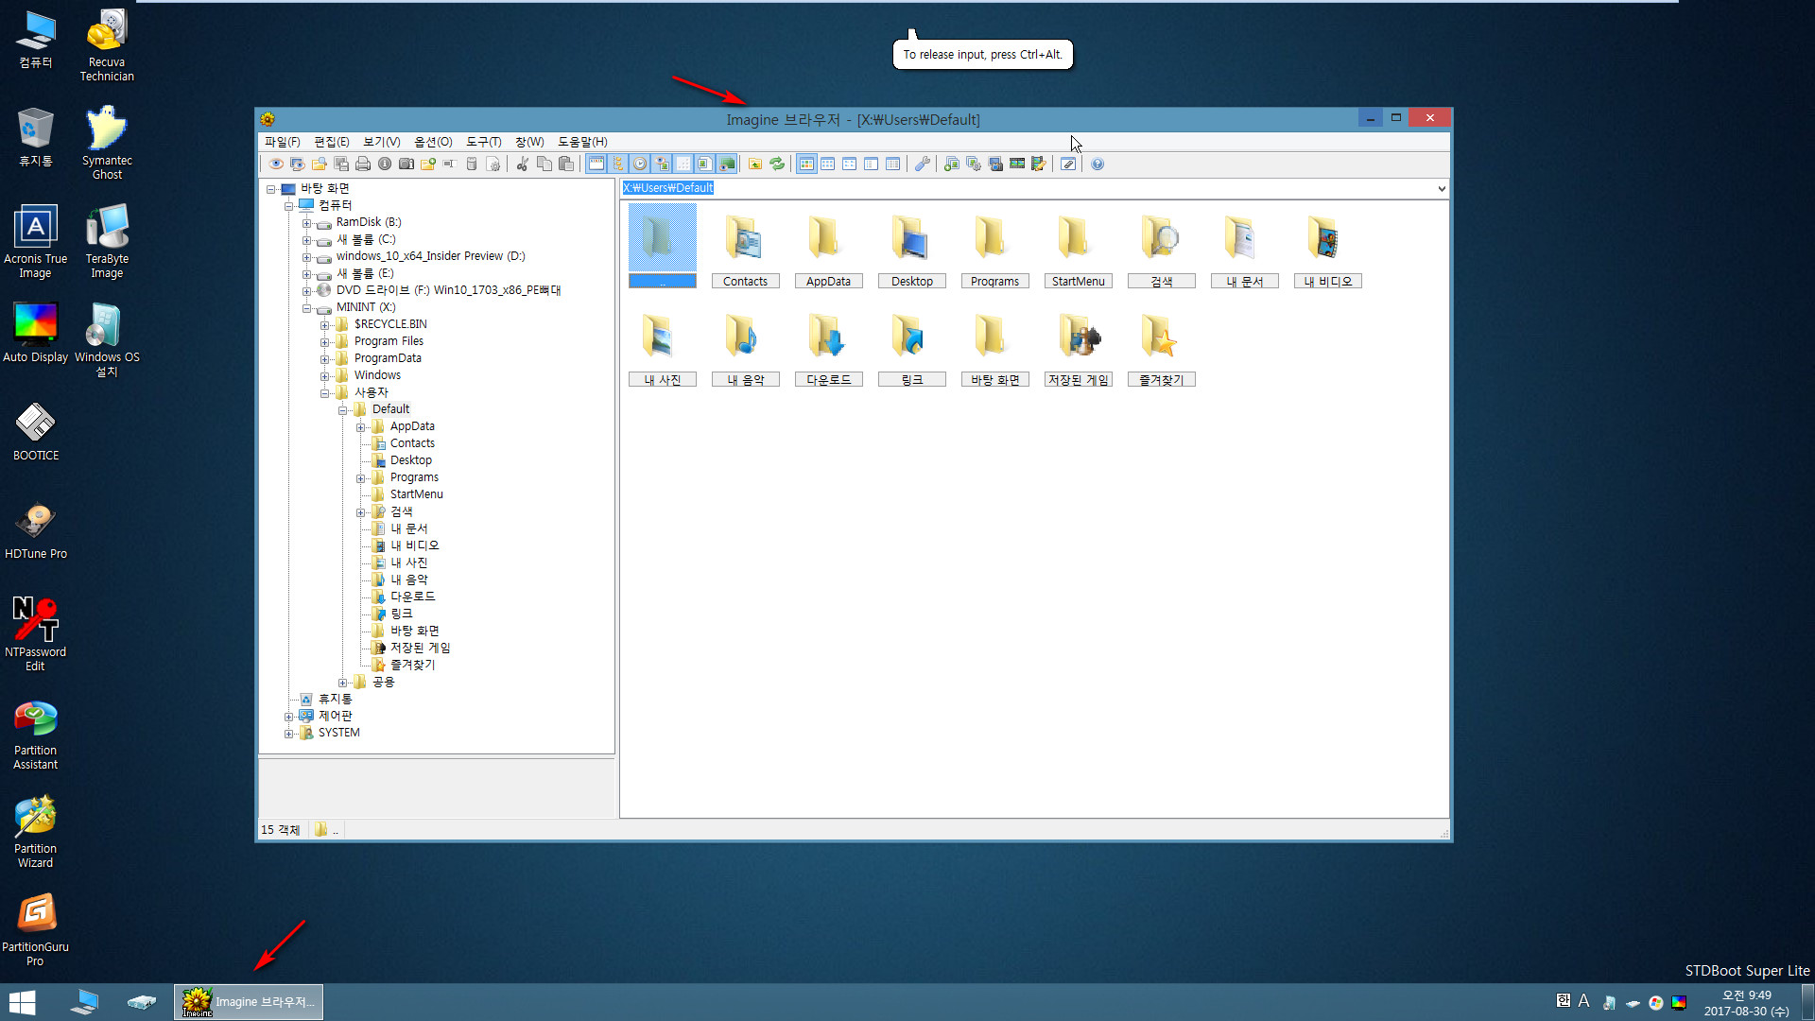Open options with the wrench icon
Screen dimensions: 1815x1021
923,164
